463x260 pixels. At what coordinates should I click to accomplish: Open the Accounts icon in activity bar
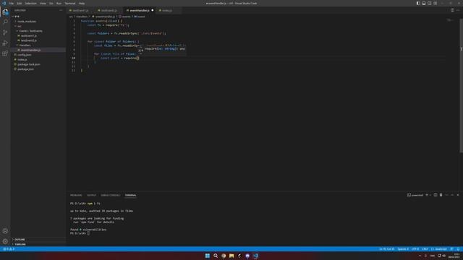coord(5,231)
